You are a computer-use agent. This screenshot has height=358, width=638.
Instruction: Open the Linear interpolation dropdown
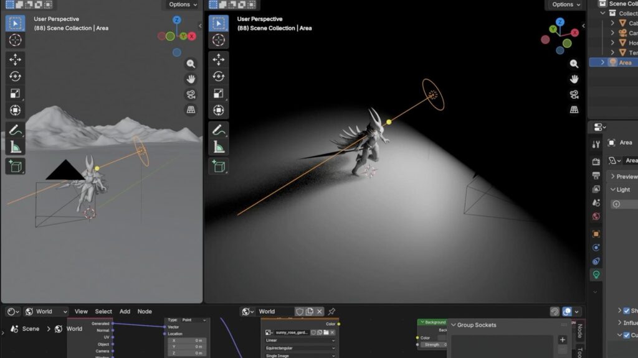[x=300, y=340]
